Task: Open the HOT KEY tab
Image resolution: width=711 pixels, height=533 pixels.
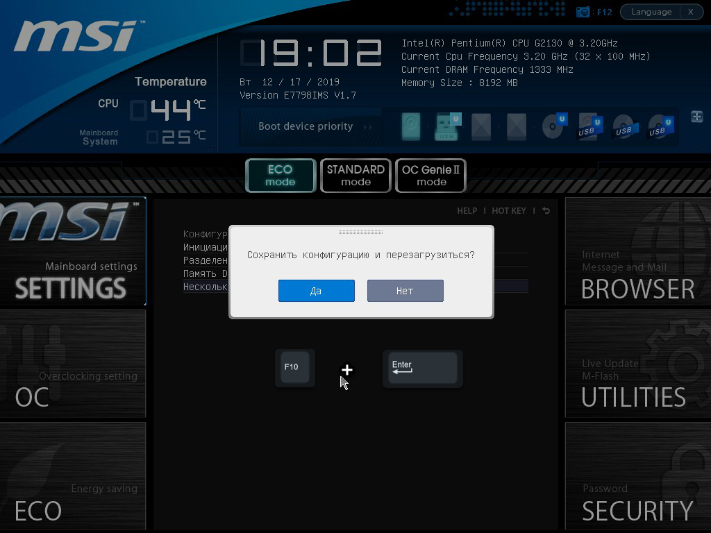Action: [x=509, y=211]
